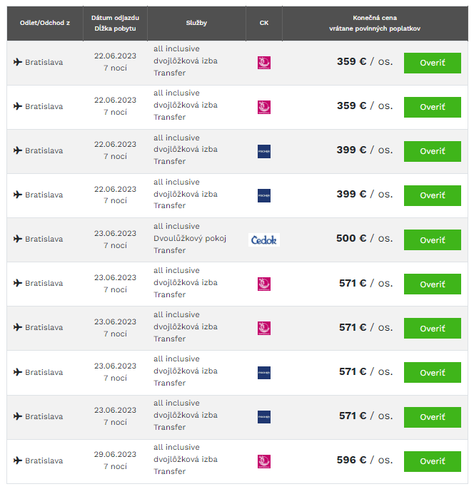Screen dimensions: 474x489
Task: Click Fischer logo in the last 571 € row
Action: point(264,417)
